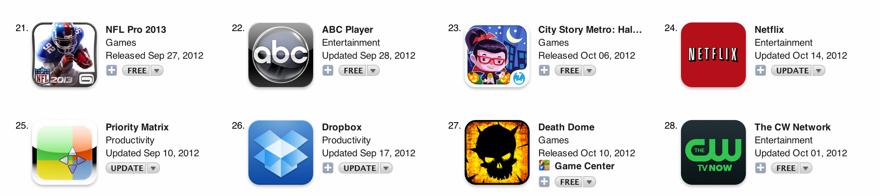
Task: Expand the dropdown arrow next to Netflix UPDATE
Action: (x=819, y=70)
